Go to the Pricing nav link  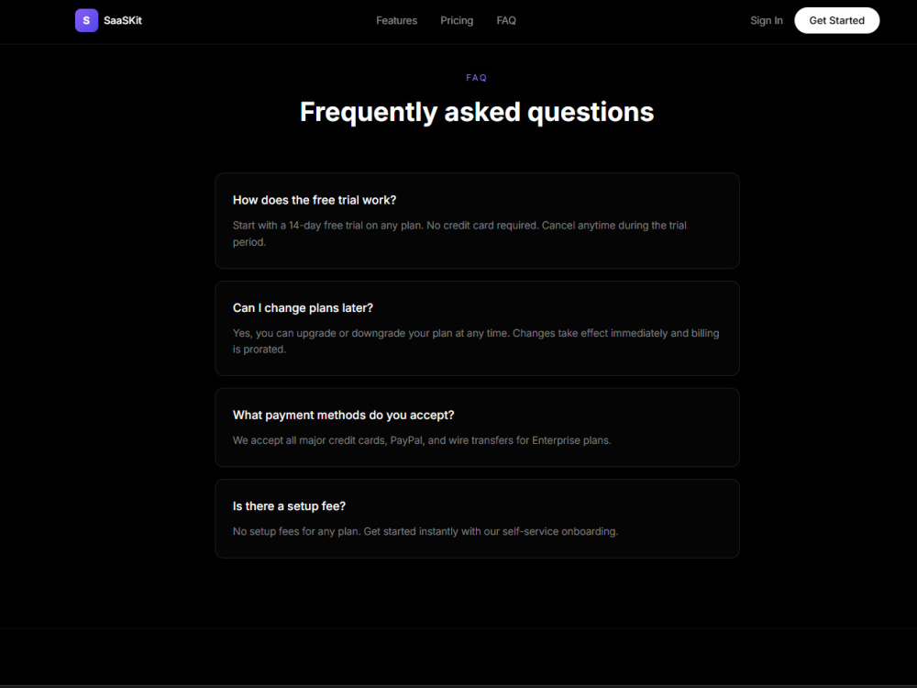coord(457,20)
